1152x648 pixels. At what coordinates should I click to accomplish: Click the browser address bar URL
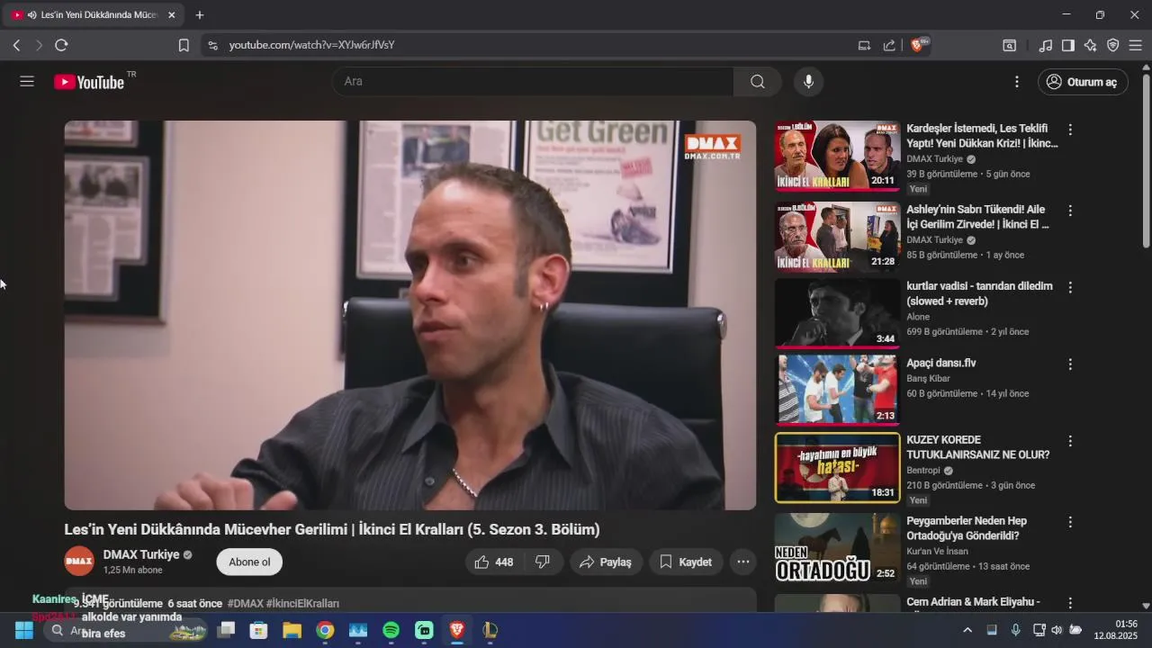coord(311,45)
